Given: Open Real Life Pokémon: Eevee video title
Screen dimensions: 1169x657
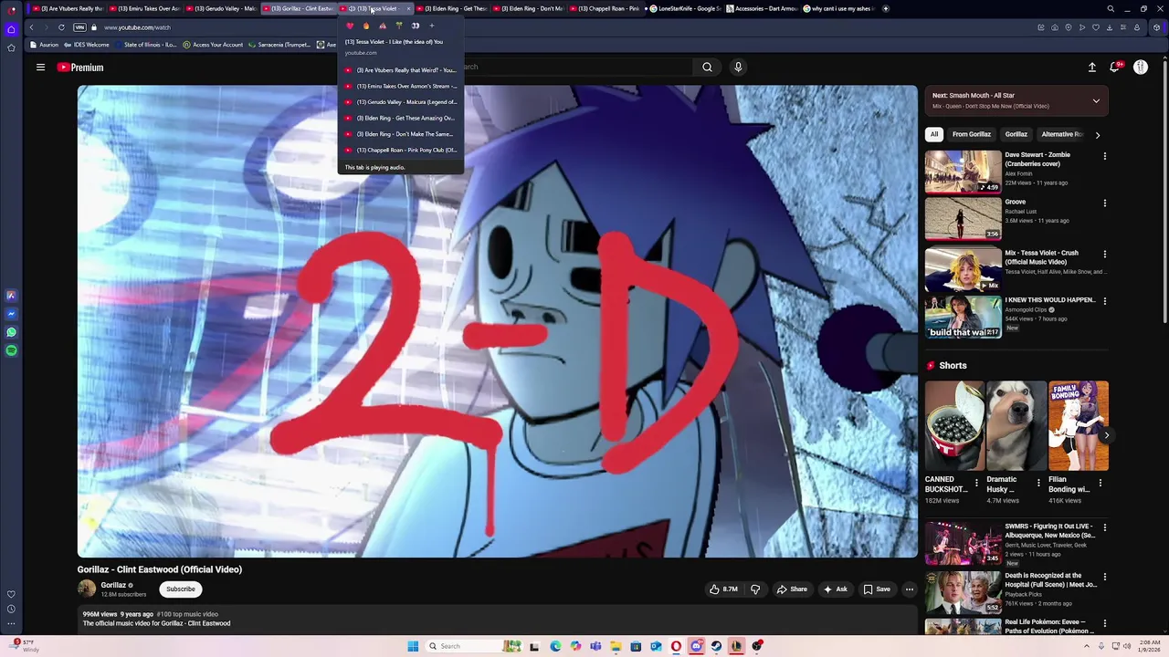Looking at the screenshot, I should point(1049,626).
